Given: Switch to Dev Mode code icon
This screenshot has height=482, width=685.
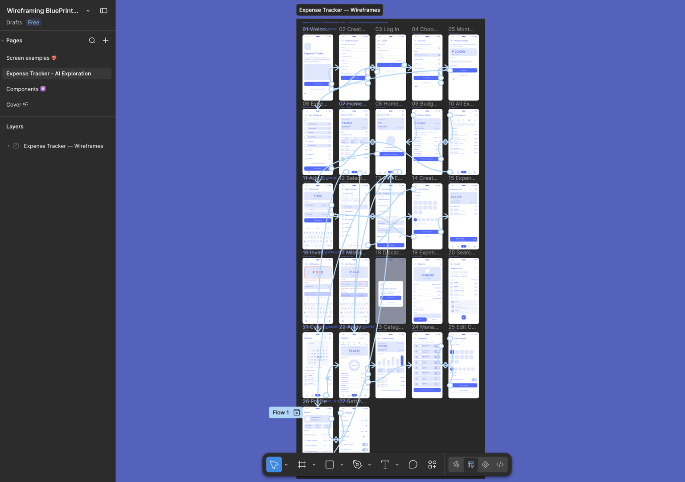Looking at the screenshot, I should coord(500,465).
